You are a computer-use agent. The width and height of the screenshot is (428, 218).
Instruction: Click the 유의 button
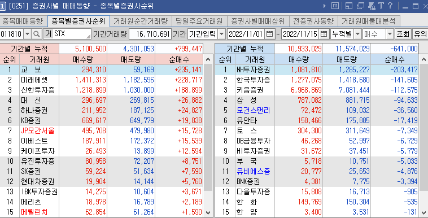[420, 34]
